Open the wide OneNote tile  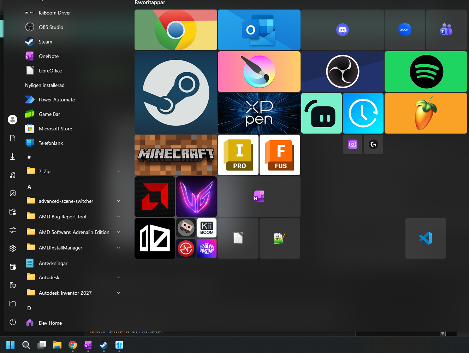point(259,197)
